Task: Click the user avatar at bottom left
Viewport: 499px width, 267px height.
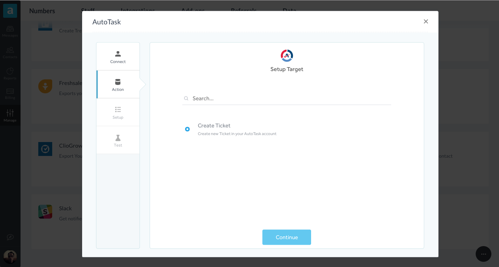Action: tap(10, 257)
